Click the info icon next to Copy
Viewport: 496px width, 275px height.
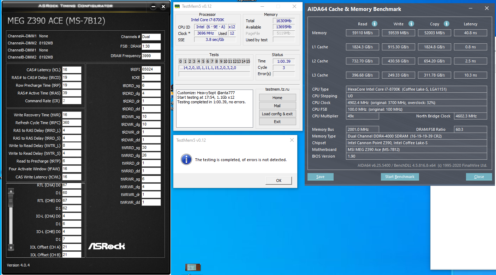coord(447,24)
